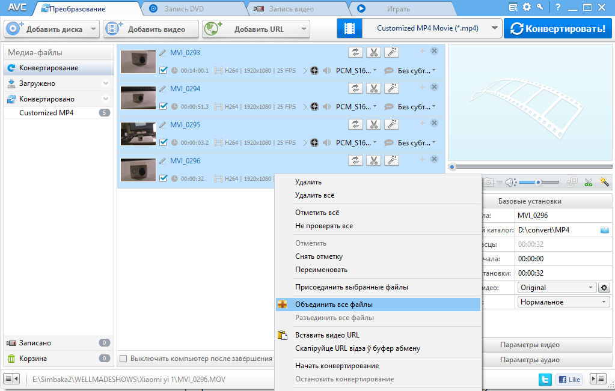This screenshot has width=615, height=391.
Task: Click the magic wand icon under preview
Action: pyautogui.click(x=604, y=182)
